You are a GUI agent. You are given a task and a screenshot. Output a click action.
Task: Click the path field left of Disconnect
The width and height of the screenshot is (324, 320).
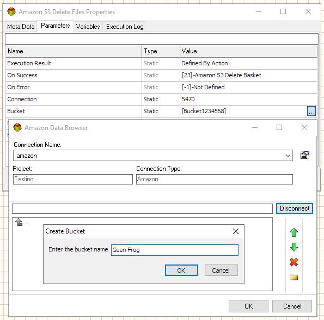point(142,208)
